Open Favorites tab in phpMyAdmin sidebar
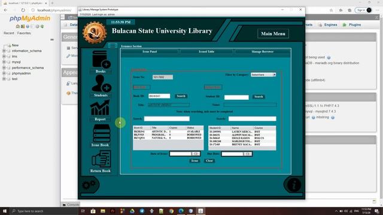The width and height of the screenshot is (383, 215). pos(24,33)
